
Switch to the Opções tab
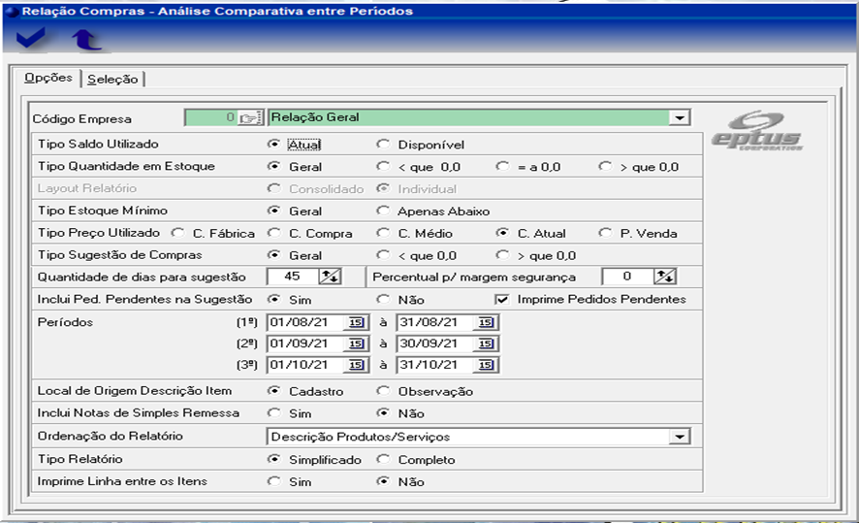coord(48,79)
